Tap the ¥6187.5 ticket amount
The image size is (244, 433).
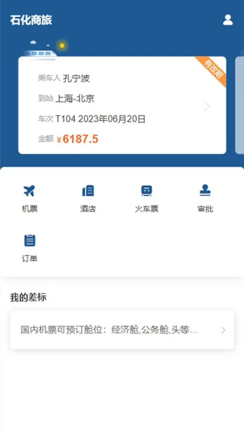(77, 139)
